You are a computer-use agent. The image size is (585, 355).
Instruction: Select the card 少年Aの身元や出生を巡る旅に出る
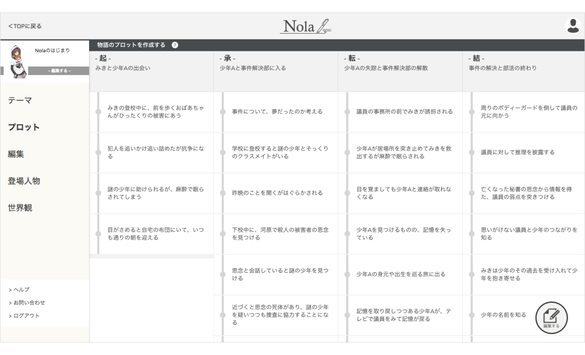[x=400, y=274]
